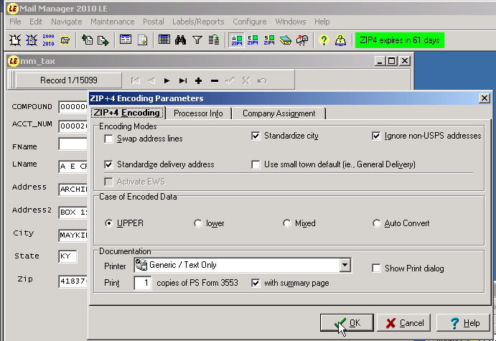This screenshot has width=496, height=341.
Task: Click ZIP4 expires in 61 days banner
Action: tap(400, 40)
